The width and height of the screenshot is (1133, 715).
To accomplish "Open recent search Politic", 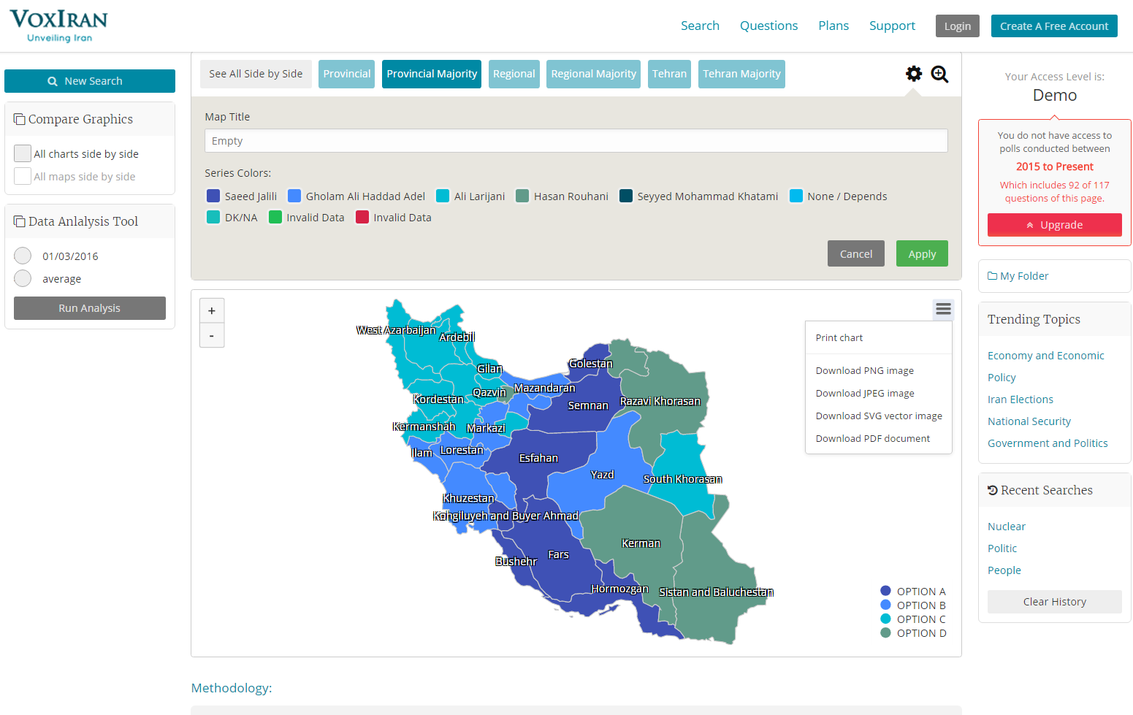I will pos(1002,548).
